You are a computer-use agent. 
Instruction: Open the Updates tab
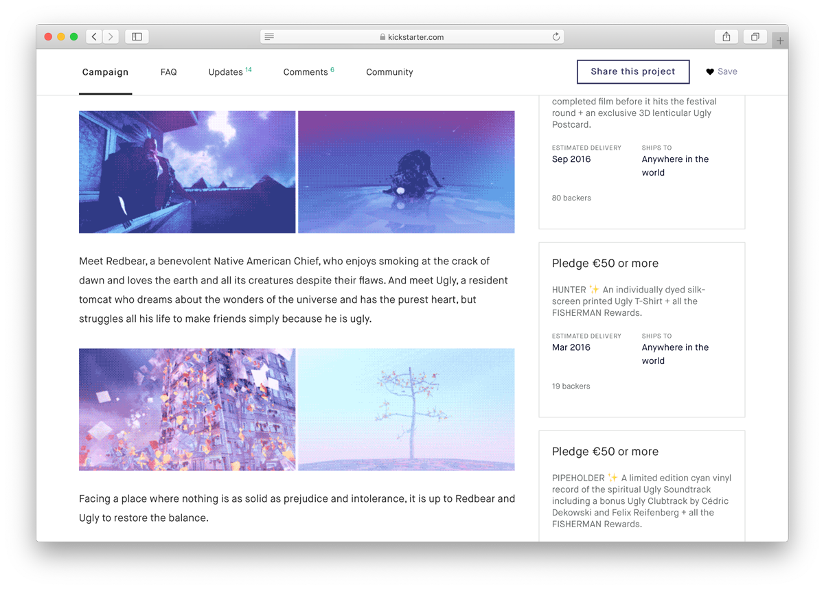tap(226, 72)
